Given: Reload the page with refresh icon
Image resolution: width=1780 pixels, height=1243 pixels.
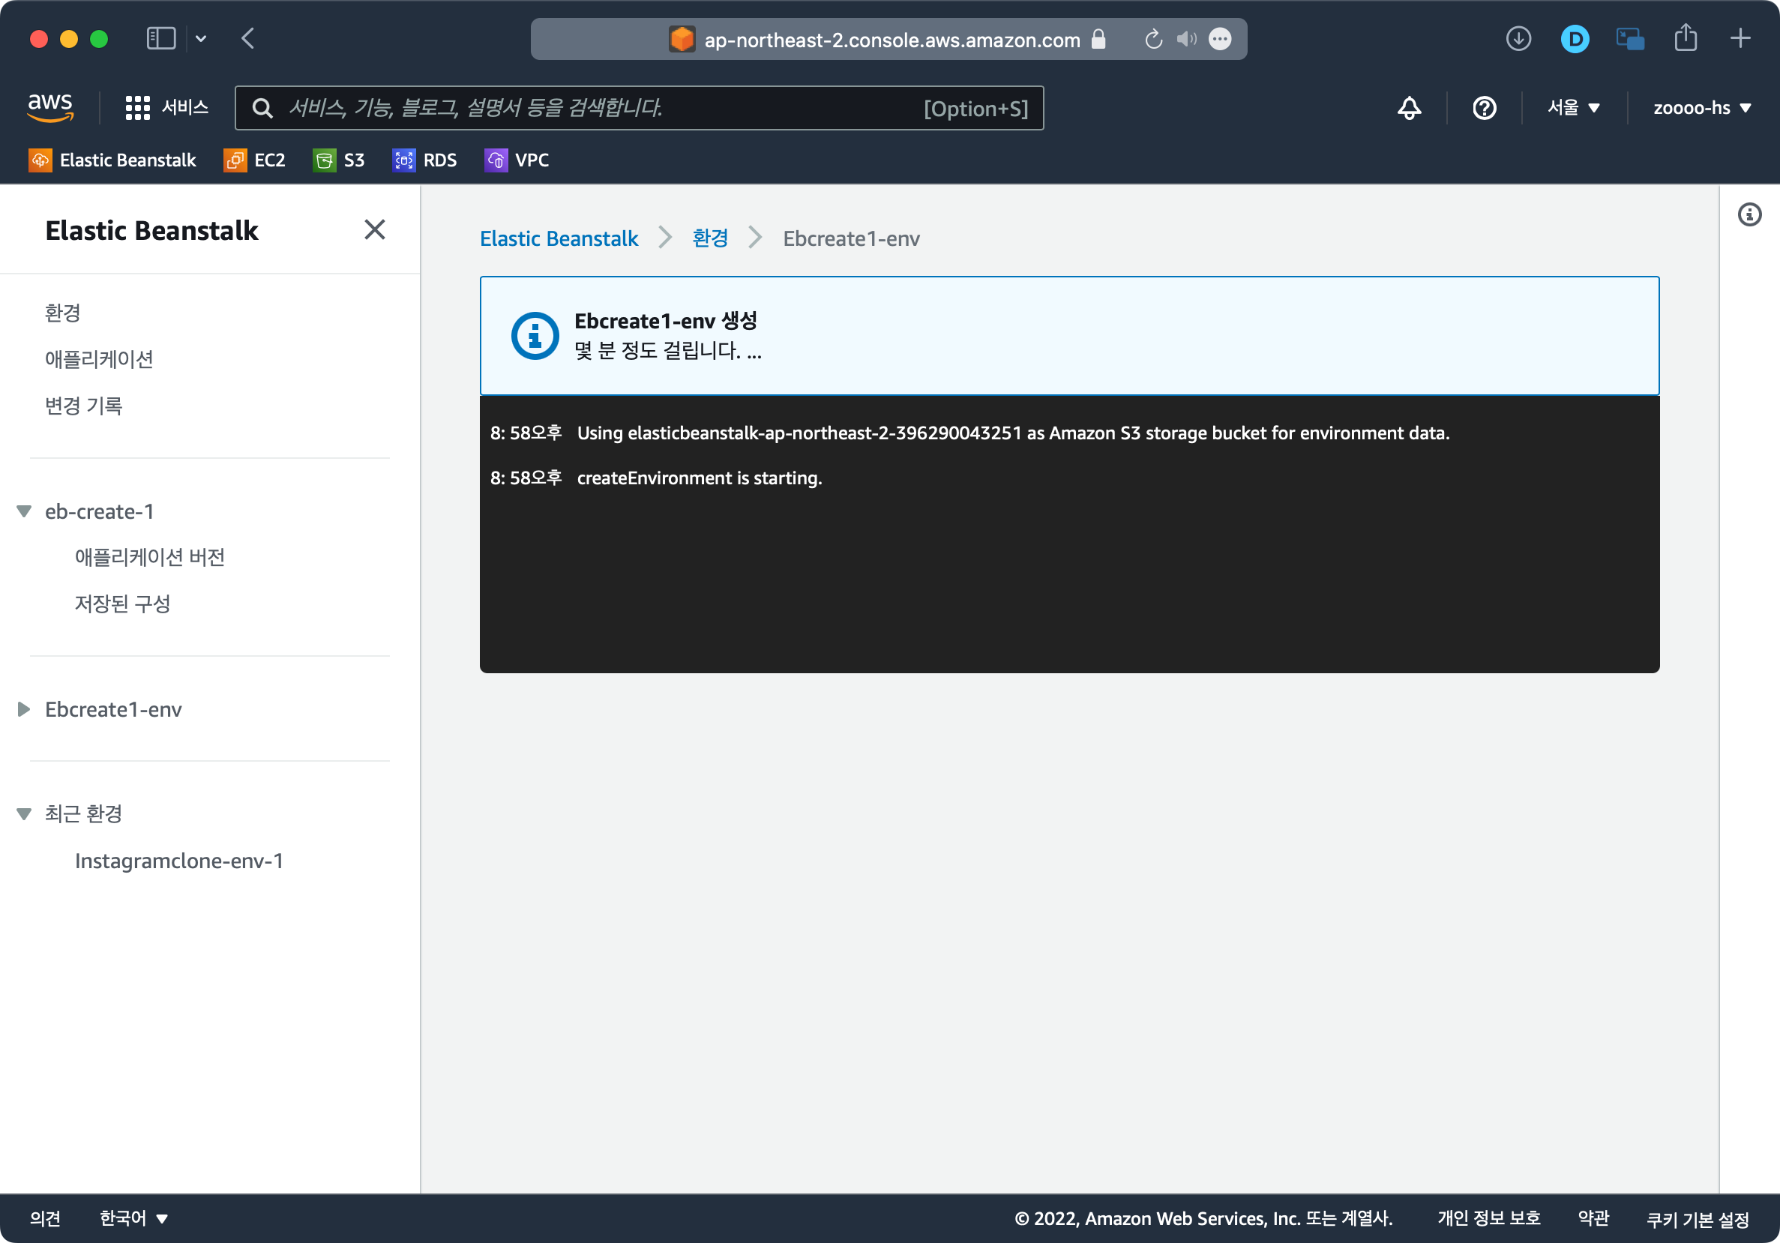Looking at the screenshot, I should (x=1153, y=40).
